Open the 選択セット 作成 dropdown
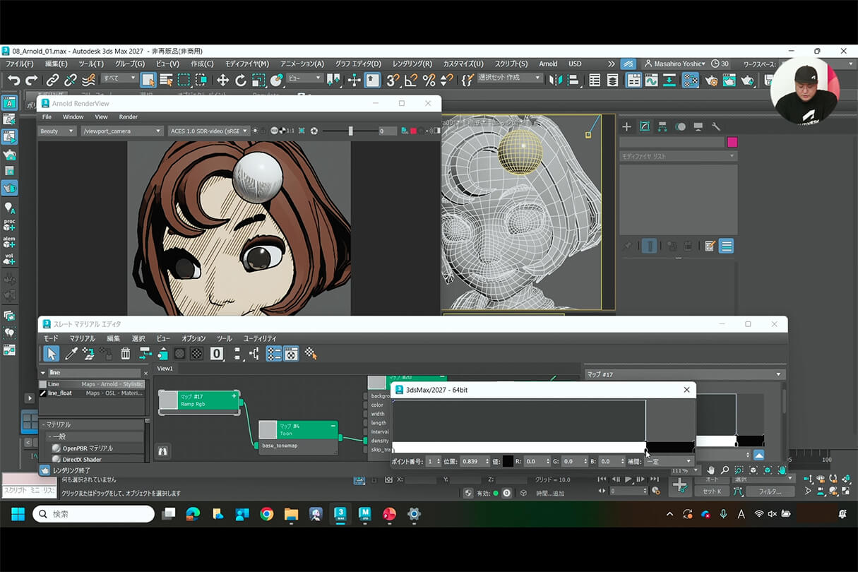Image resolution: width=858 pixels, height=572 pixels. (509, 78)
